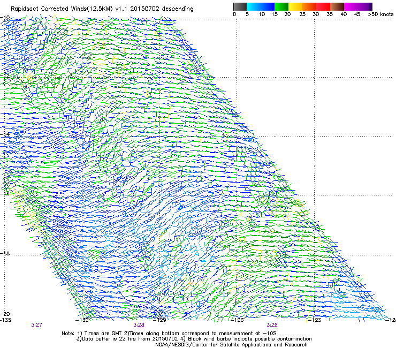Click the cyan-blue 5-15 knots color band
396x348 pixels.
coord(261,6)
